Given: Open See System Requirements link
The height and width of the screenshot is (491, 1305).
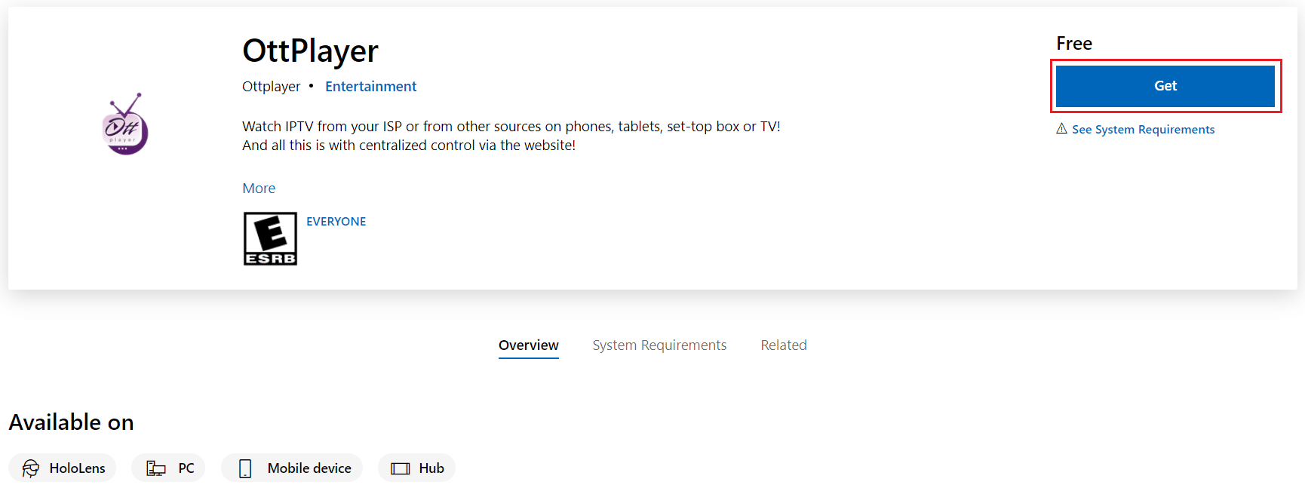Looking at the screenshot, I should [1144, 129].
